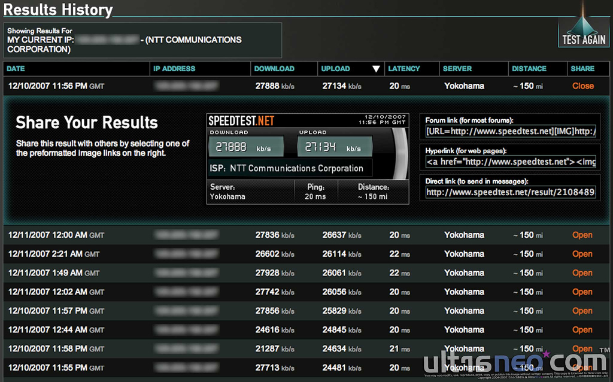Click download value 27856 kb/s

(x=275, y=311)
